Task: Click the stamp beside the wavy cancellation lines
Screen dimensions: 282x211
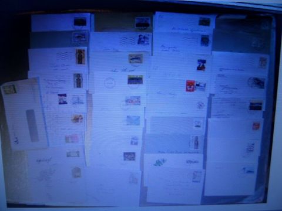Action: [80, 57]
